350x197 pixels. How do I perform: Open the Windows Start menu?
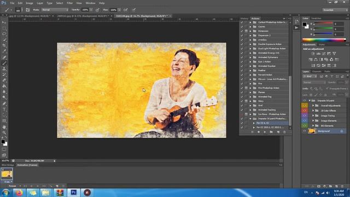tap(5, 192)
